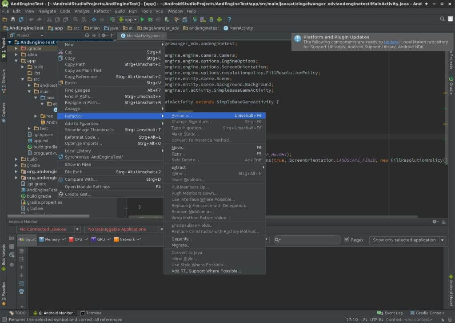Open Project Structure with the wrench icon
The image size is (455, 323).
177,19
